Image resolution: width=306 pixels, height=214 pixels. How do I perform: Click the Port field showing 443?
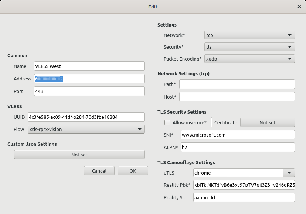click(x=89, y=92)
